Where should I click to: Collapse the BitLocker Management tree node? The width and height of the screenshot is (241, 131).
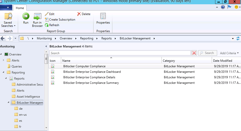[x=9, y=102]
